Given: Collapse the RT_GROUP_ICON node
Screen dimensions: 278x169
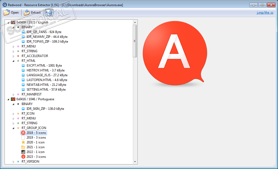Looking at the screenshot, I should [14, 128].
